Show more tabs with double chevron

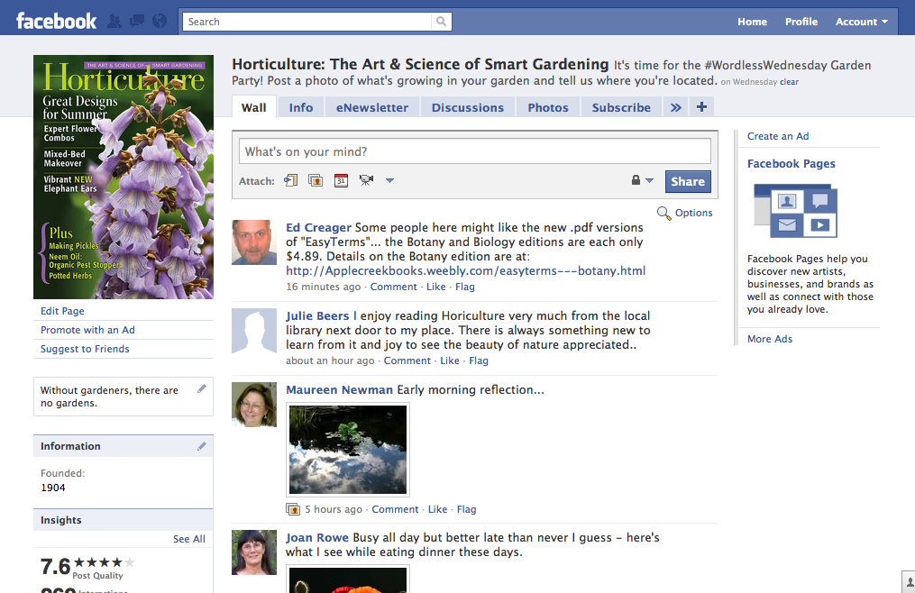[676, 107]
